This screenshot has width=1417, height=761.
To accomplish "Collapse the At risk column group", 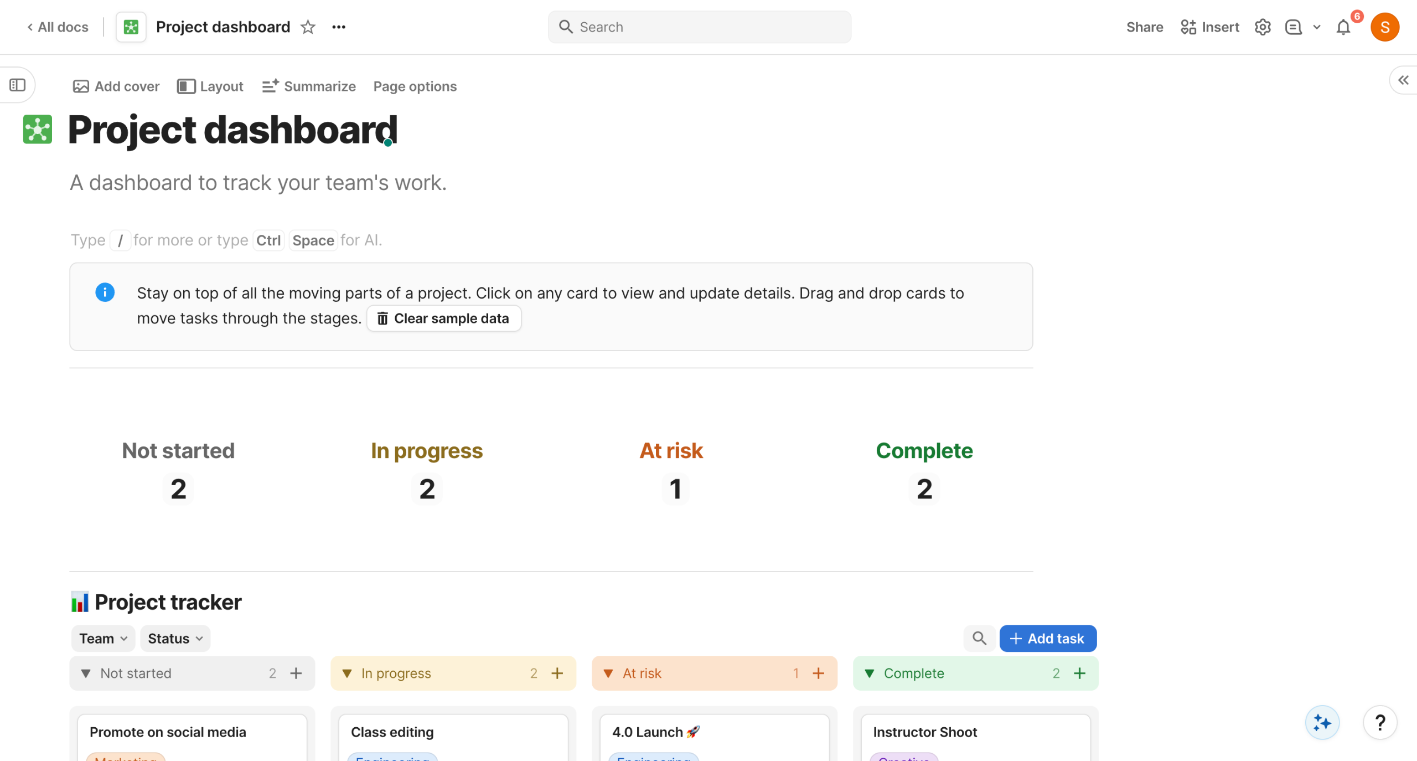I will pos(608,673).
